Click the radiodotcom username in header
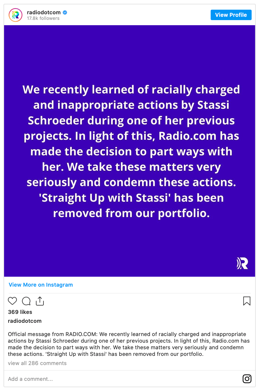259x391 pixels. (x=44, y=12)
